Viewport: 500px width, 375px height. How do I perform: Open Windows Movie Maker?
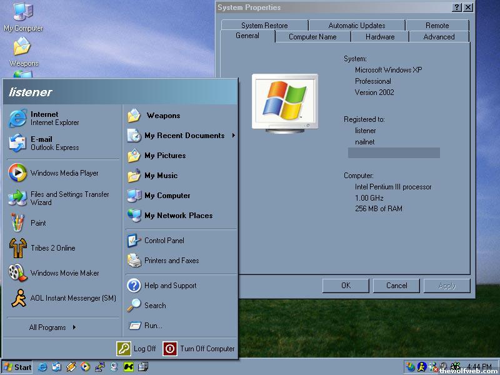[x=64, y=273]
